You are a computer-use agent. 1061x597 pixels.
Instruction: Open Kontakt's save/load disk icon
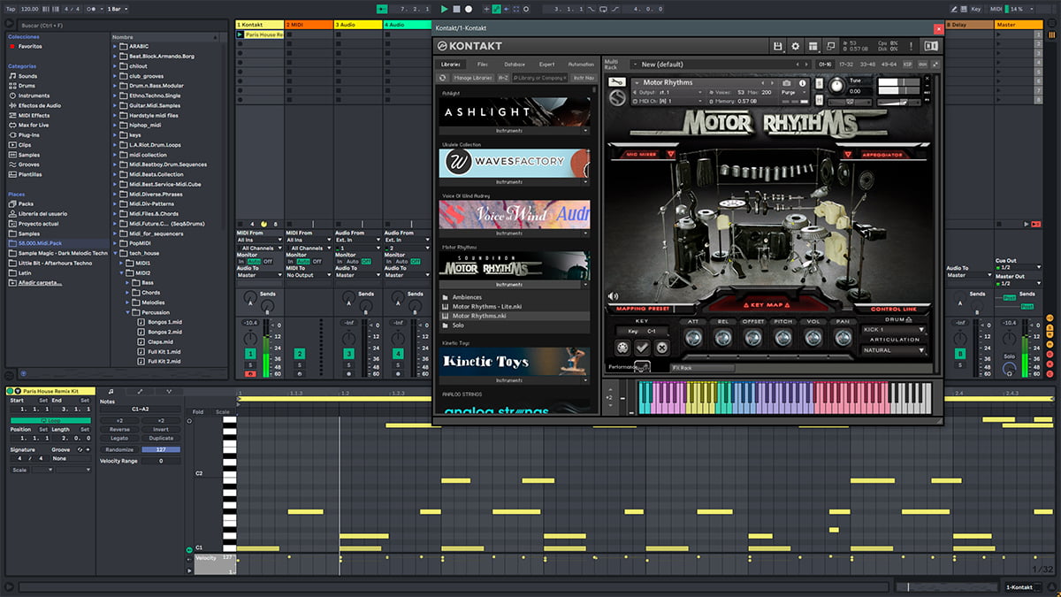(x=777, y=46)
